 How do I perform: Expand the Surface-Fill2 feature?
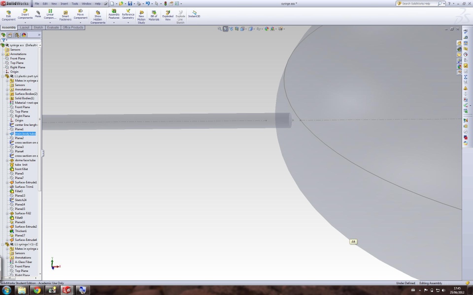point(7,213)
